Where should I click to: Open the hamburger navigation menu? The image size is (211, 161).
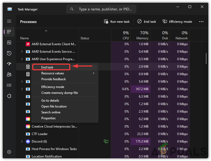9,21
